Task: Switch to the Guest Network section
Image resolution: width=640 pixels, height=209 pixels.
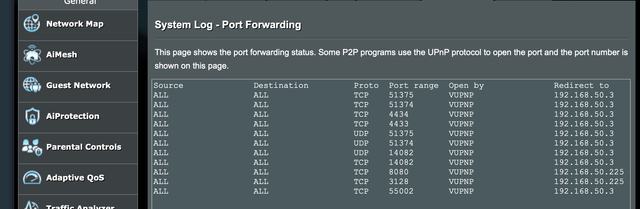Action: [x=78, y=85]
